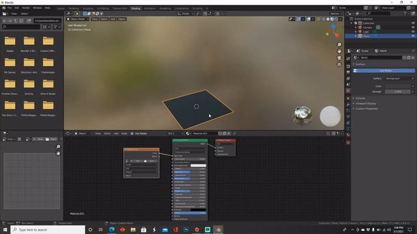Click the unlink material X icon

(229, 133)
